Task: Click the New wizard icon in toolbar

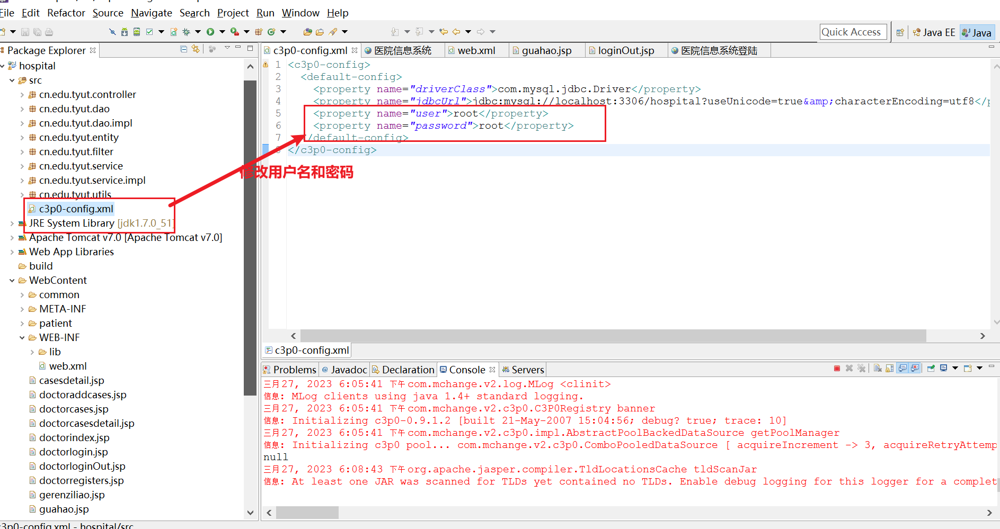Action: [x=3, y=32]
